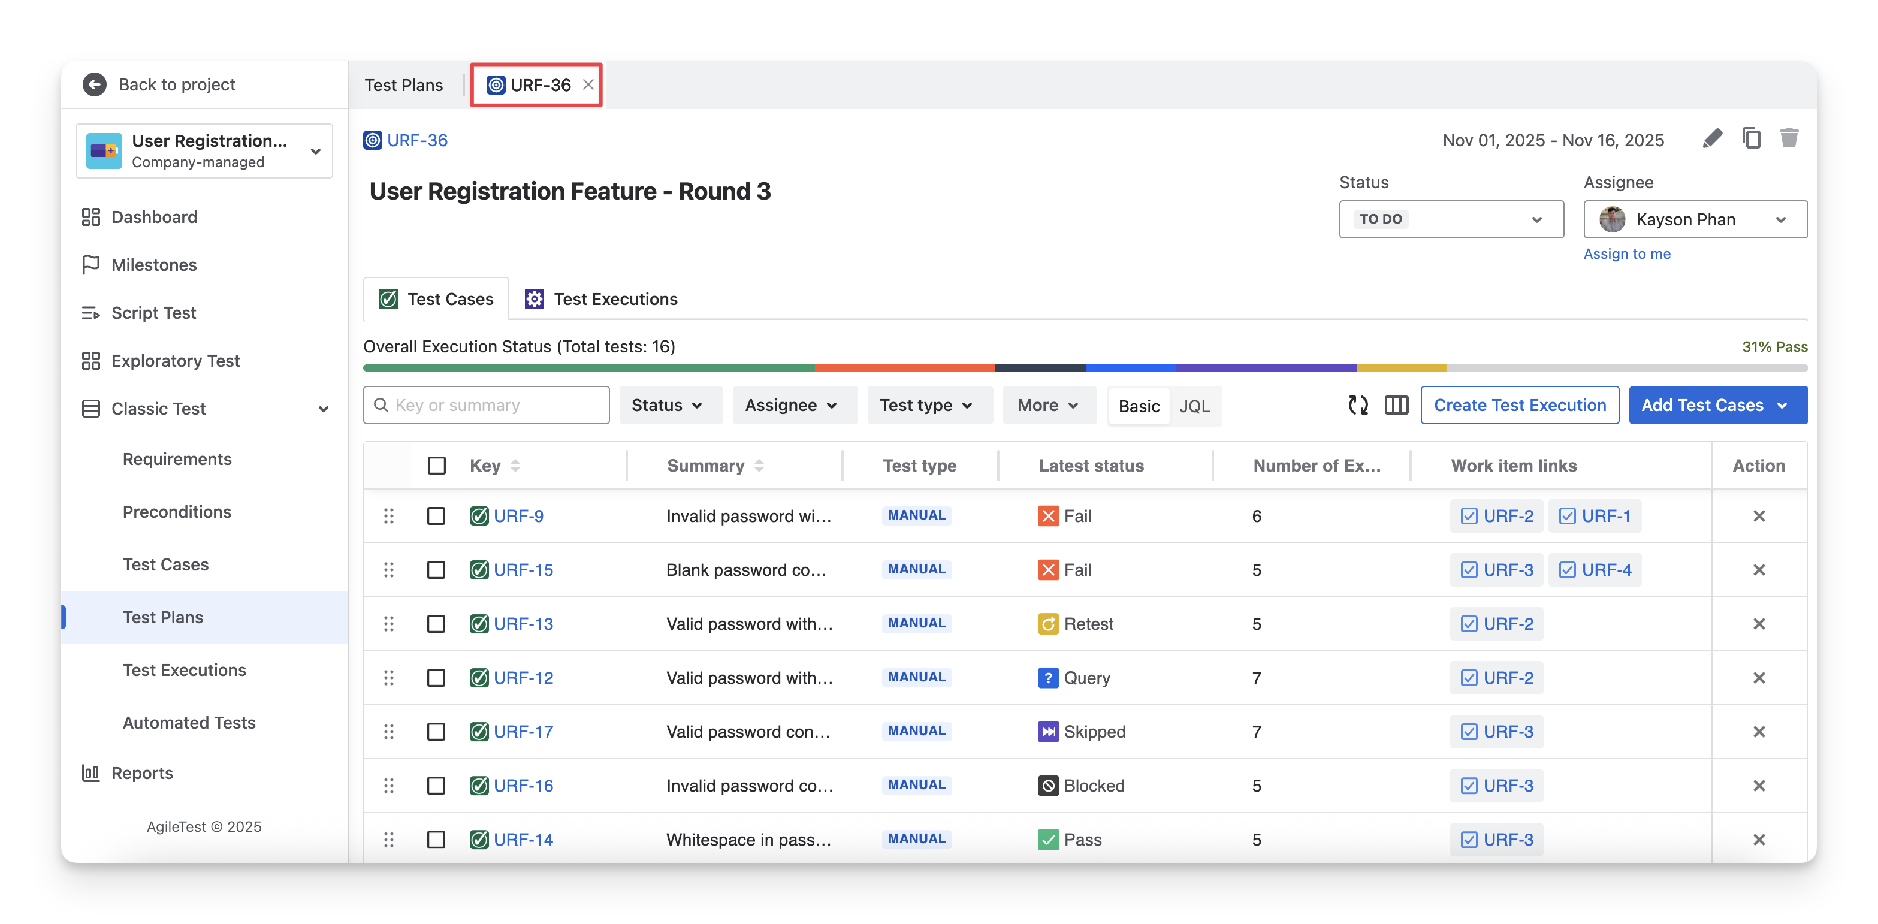This screenshot has height=924, width=1878.
Task: Select the URF-16 row checkbox
Action: click(437, 786)
